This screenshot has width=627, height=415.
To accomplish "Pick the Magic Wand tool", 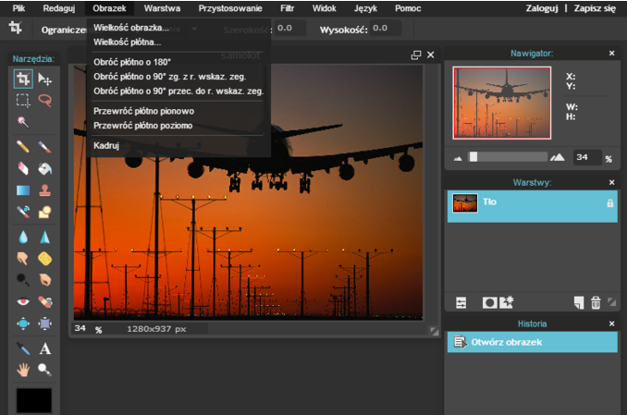I will click(x=23, y=121).
